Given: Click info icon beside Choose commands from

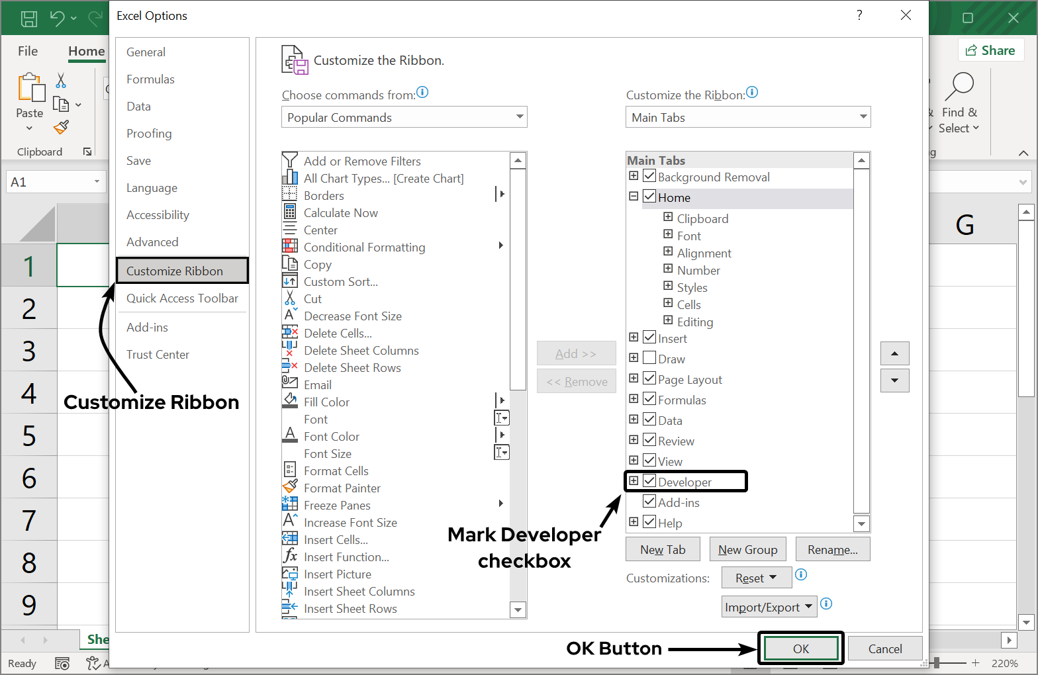Looking at the screenshot, I should click(422, 93).
